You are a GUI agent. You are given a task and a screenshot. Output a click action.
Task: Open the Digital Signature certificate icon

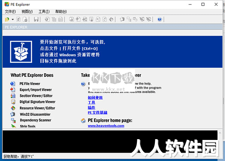click(91, 19)
